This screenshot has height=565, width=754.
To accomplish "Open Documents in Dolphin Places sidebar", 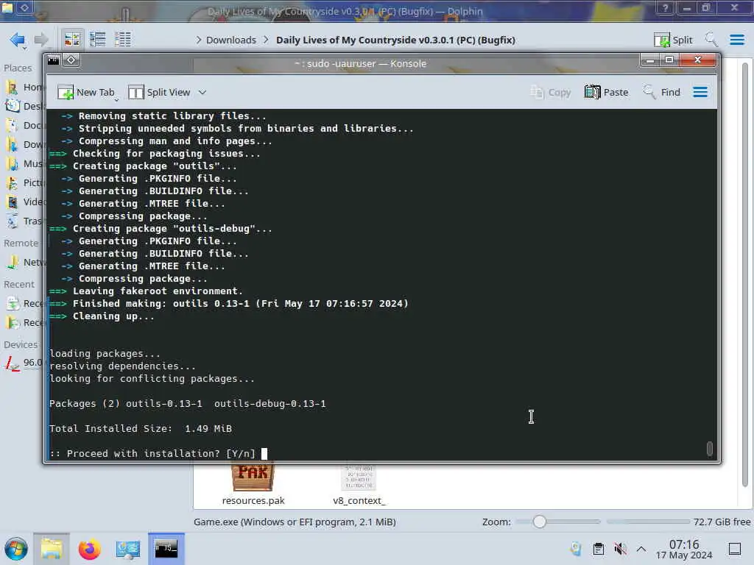I will (x=24, y=125).
